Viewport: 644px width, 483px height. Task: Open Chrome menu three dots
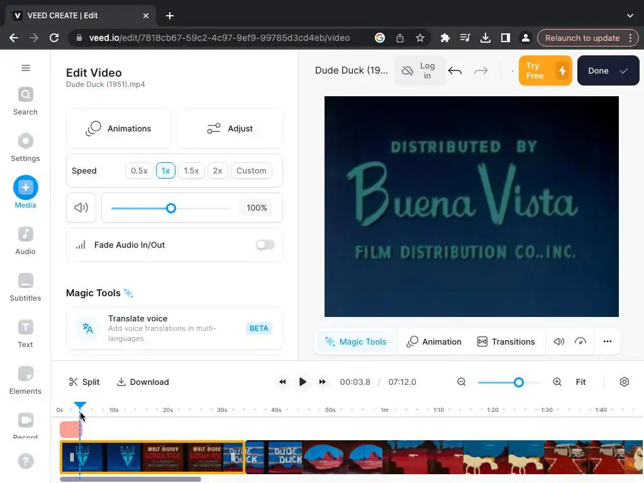click(x=630, y=38)
